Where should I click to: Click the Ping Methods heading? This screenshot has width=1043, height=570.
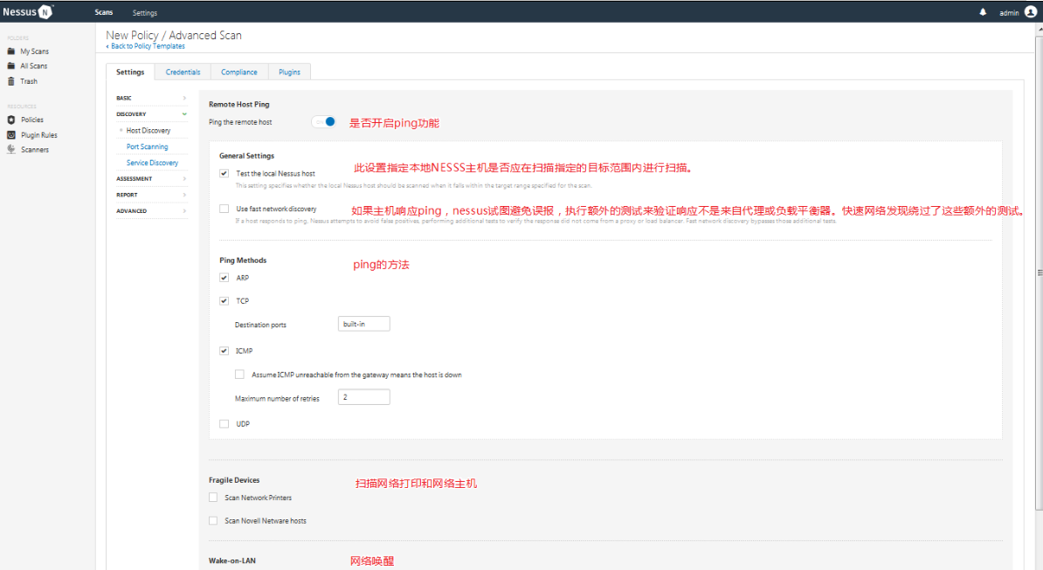pyautogui.click(x=243, y=260)
